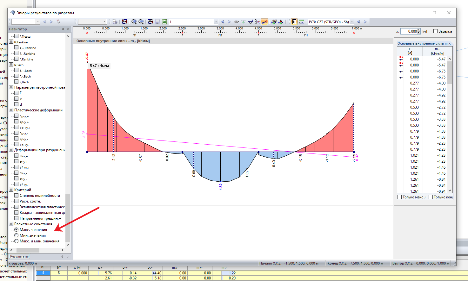Select next load case arrow after PC3 dropdown
The image size is (468, 281).
(x=365, y=22)
